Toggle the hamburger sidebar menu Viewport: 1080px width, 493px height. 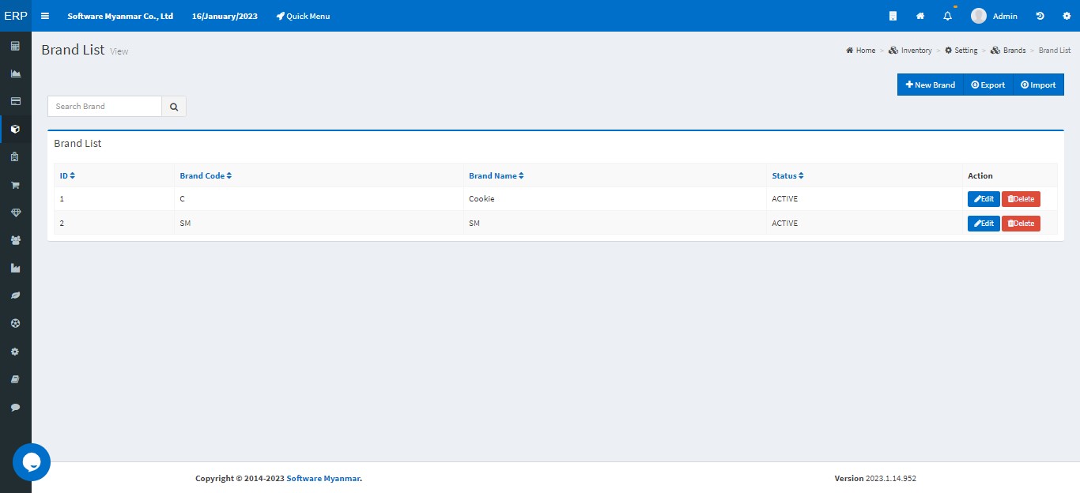[45, 16]
